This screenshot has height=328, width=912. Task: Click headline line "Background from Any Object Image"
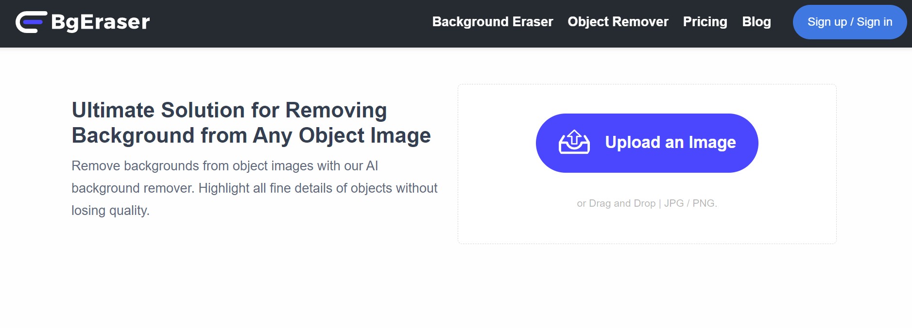(x=251, y=135)
